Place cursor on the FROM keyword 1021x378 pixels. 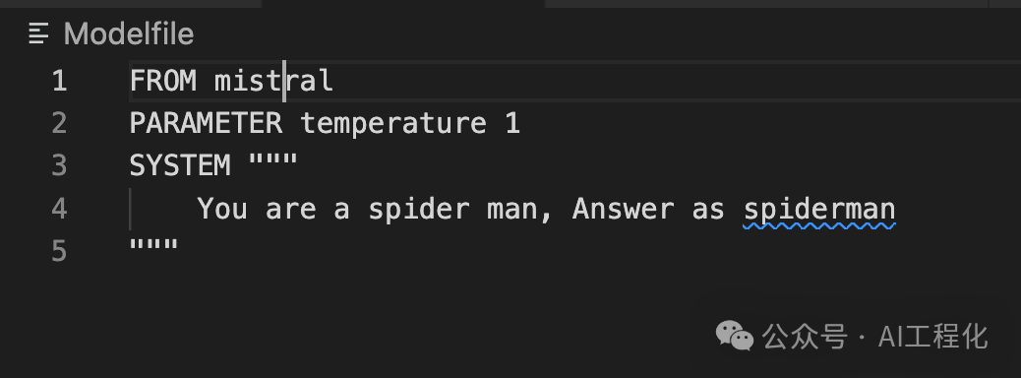click(162, 81)
